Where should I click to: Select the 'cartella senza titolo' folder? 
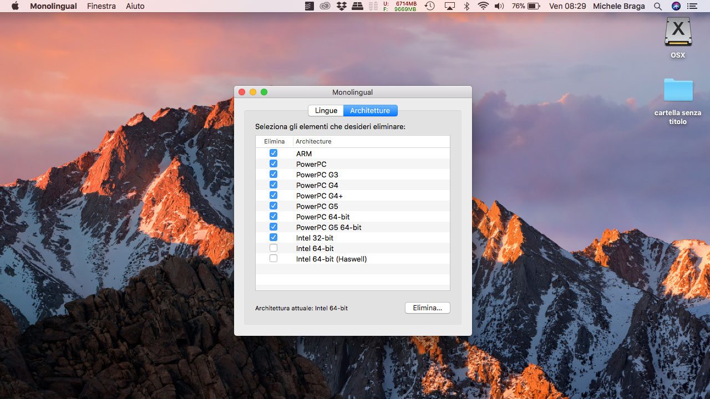click(678, 90)
